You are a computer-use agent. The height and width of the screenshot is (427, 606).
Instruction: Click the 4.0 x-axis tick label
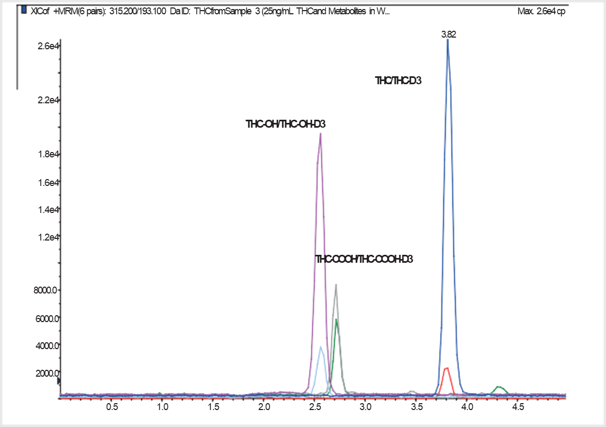point(467,406)
